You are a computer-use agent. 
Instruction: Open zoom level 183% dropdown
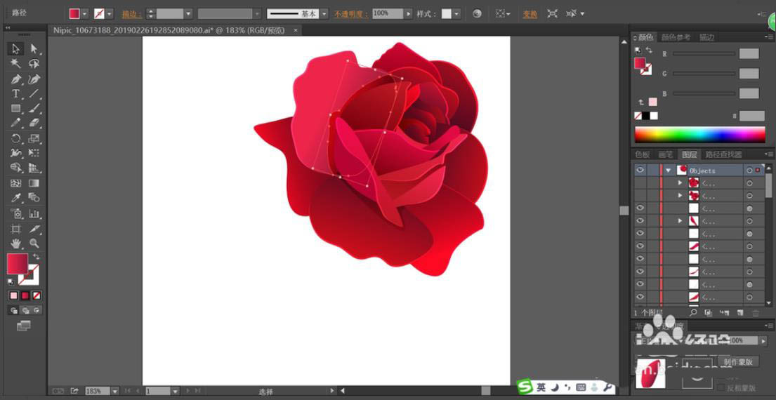(114, 391)
